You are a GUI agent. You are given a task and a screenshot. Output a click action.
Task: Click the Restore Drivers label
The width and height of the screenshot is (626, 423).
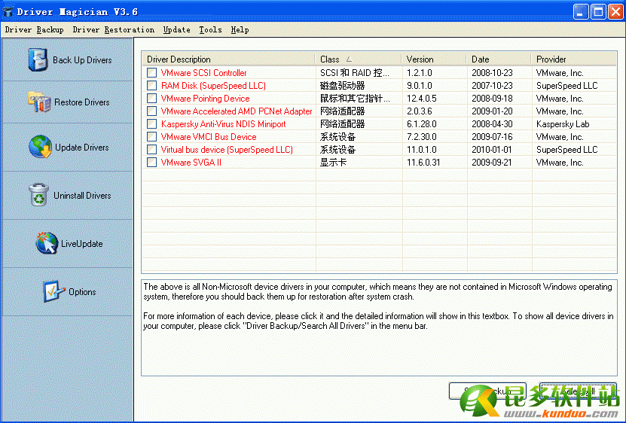[x=82, y=102]
